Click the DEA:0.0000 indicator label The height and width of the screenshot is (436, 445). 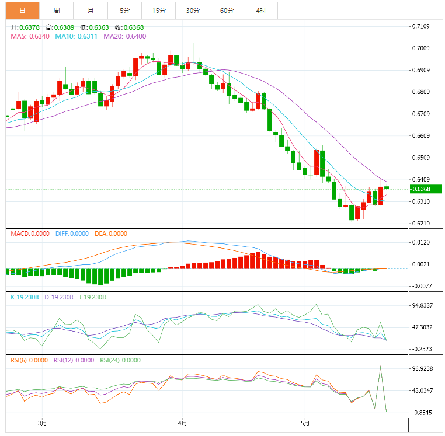click(111, 233)
